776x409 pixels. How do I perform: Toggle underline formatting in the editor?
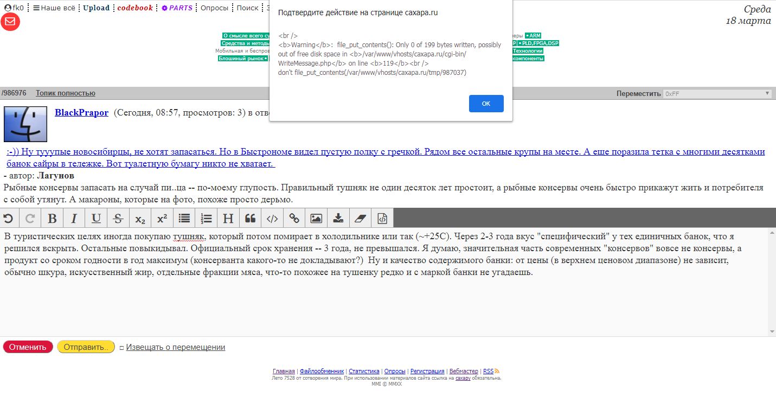[x=96, y=218]
